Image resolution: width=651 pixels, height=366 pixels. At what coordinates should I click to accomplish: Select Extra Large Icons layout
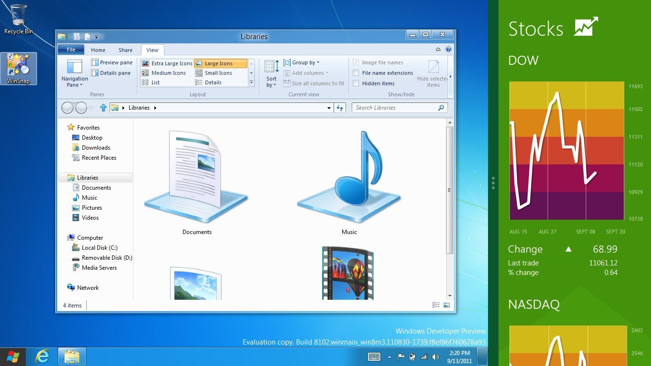(x=167, y=63)
